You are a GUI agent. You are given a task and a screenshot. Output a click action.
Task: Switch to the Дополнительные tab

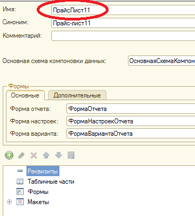77,95
